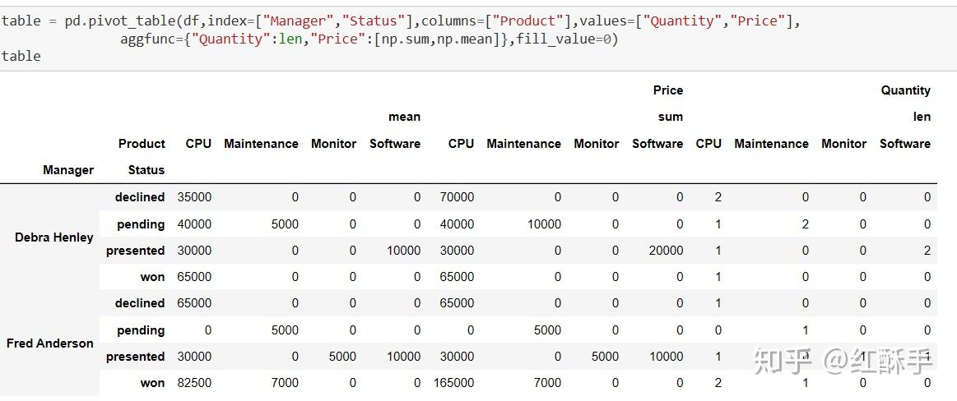Click Fred Anderson's 'won' status label
The image size is (957, 401).
click(152, 383)
